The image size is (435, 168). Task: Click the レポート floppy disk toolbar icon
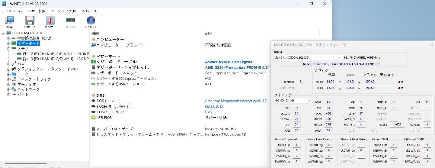click(30, 22)
